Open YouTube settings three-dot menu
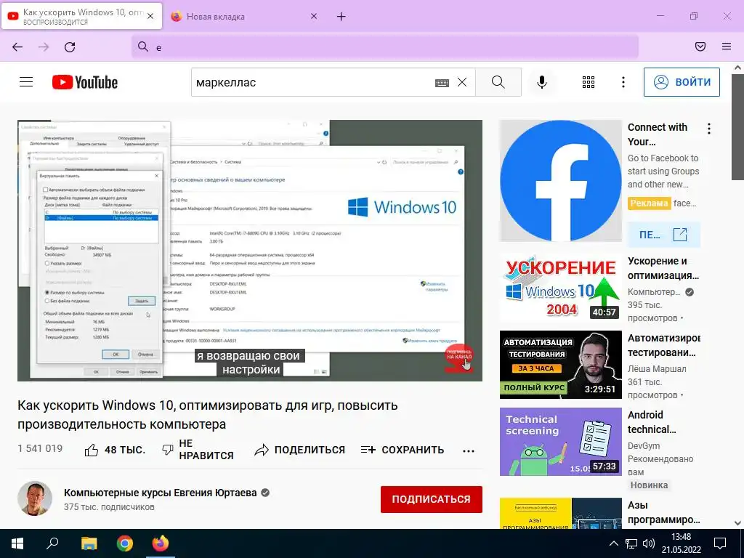 pyautogui.click(x=623, y=82)
